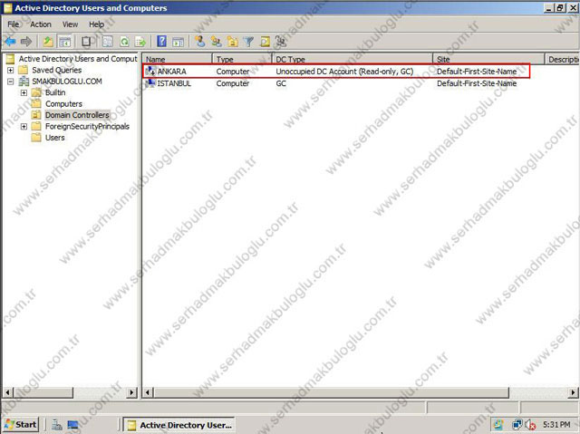
Task: Sort by the Site column header
Action: click(x=488, y=59)
